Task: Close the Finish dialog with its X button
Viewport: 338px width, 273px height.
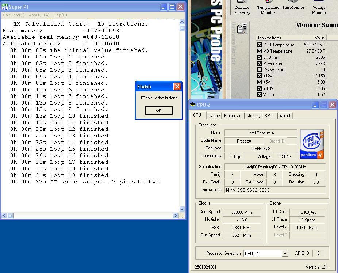Action: pyautogui.click(x=177, y=87)
